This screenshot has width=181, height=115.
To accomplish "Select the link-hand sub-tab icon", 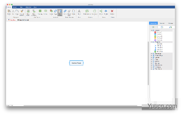I will (x=170, y=27).
